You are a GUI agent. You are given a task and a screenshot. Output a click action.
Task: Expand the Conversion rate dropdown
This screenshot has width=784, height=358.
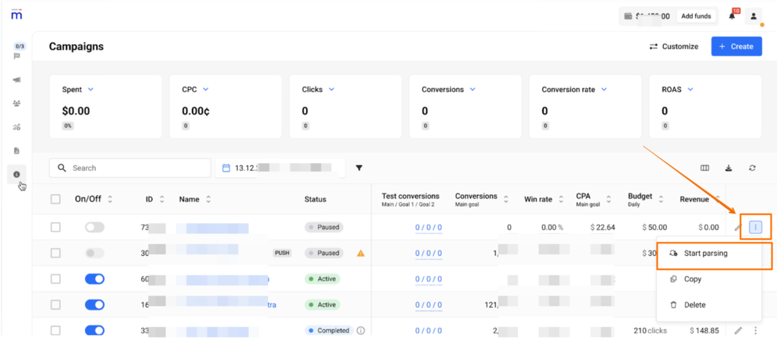[604, 90]
